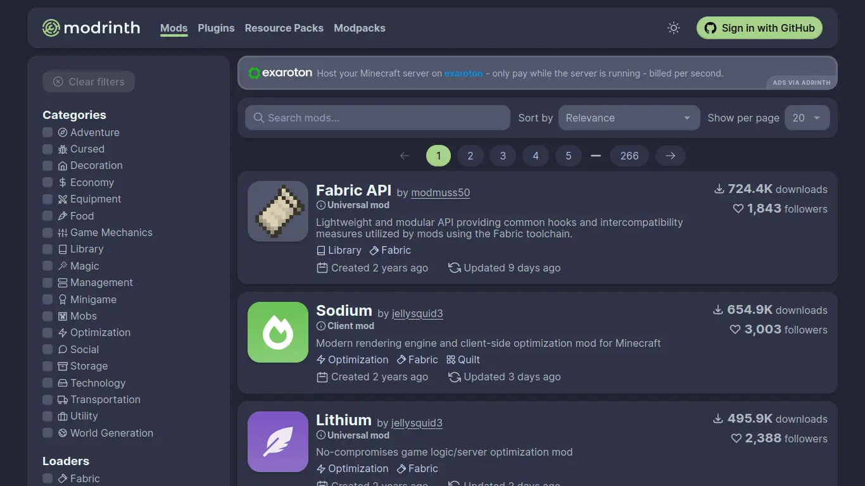Click the Game Mechanics sliders icon
Screen dimensions: 865x486
63,233
